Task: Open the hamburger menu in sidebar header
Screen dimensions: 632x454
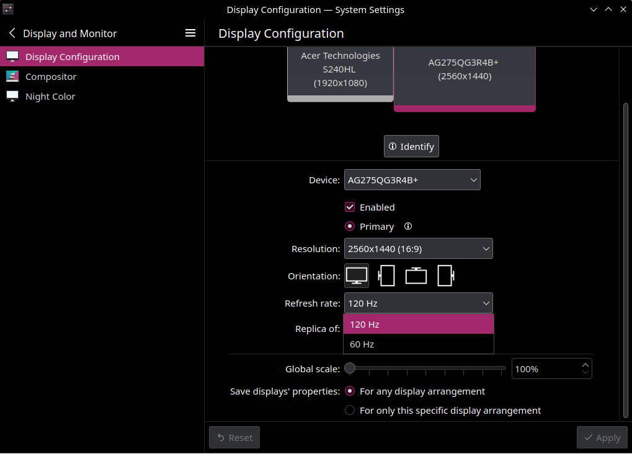Action: (x=190, y=33)
